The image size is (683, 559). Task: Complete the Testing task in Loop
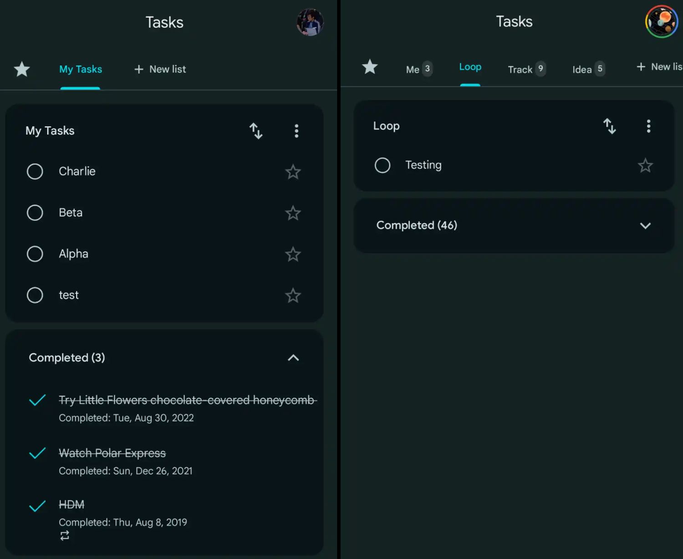coord(382,165)
